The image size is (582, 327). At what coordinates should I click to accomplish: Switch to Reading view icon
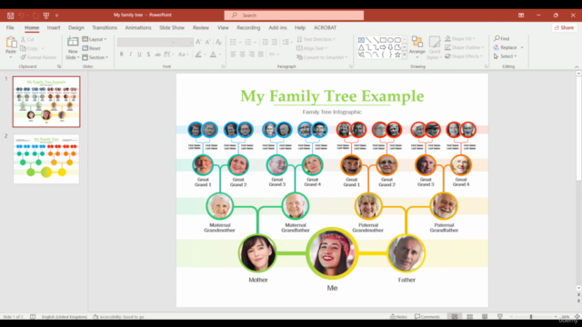tap(485, 317)
